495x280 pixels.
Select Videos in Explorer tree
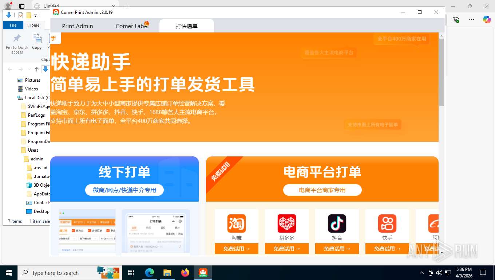coord(31,89)
